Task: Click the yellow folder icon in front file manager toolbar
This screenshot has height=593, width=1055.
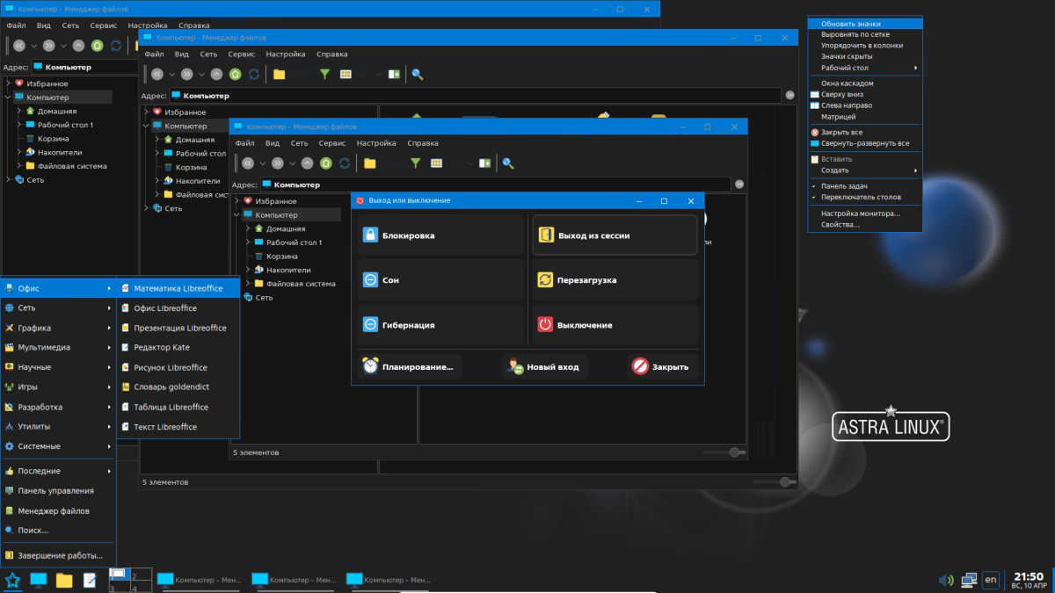Action: pyautogui.click(x=370, y=163)
